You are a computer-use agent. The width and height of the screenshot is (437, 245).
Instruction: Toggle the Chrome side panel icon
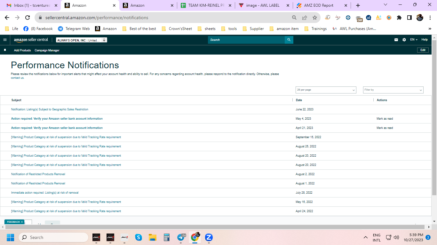coord(409,18)
